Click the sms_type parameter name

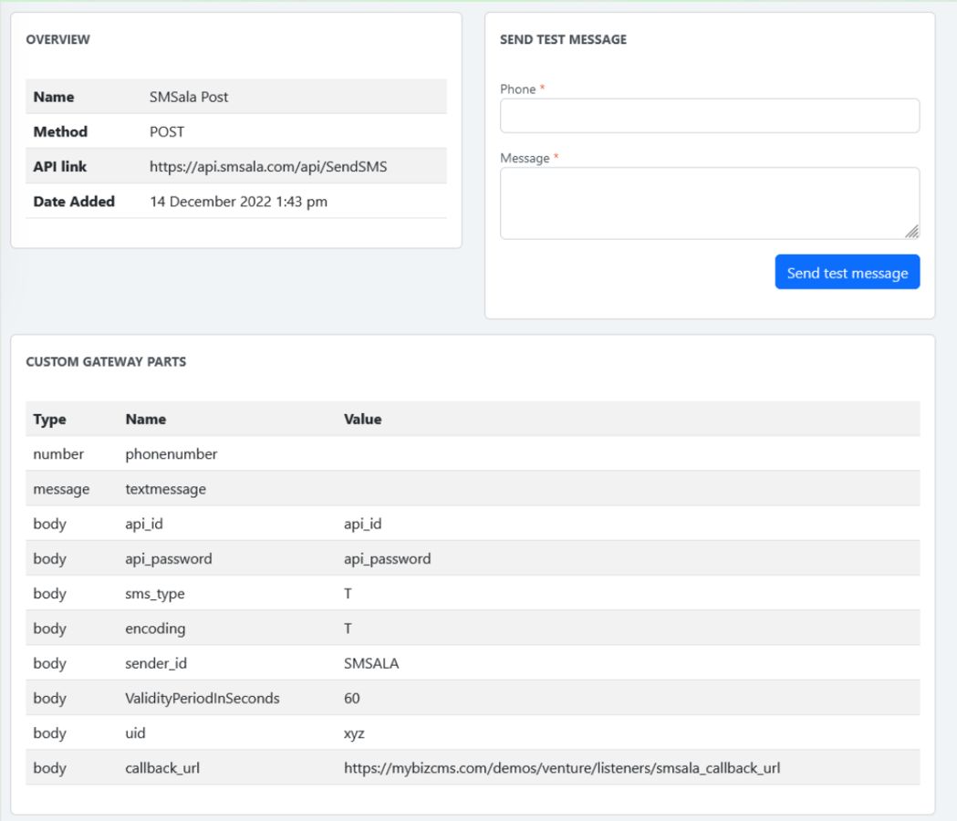coord(155,594)
